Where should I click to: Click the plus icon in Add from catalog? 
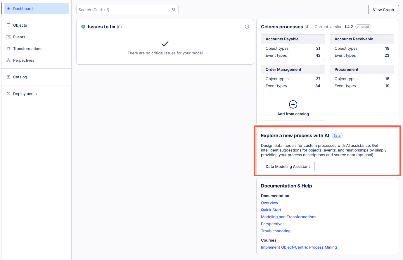coord(293,104)
